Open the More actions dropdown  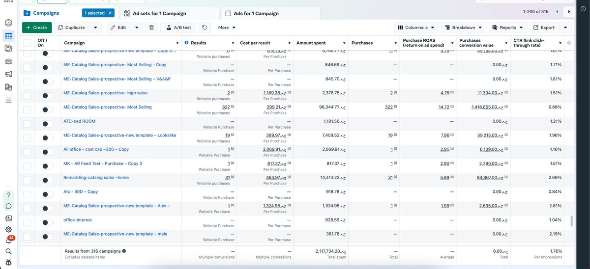[227, 27]
